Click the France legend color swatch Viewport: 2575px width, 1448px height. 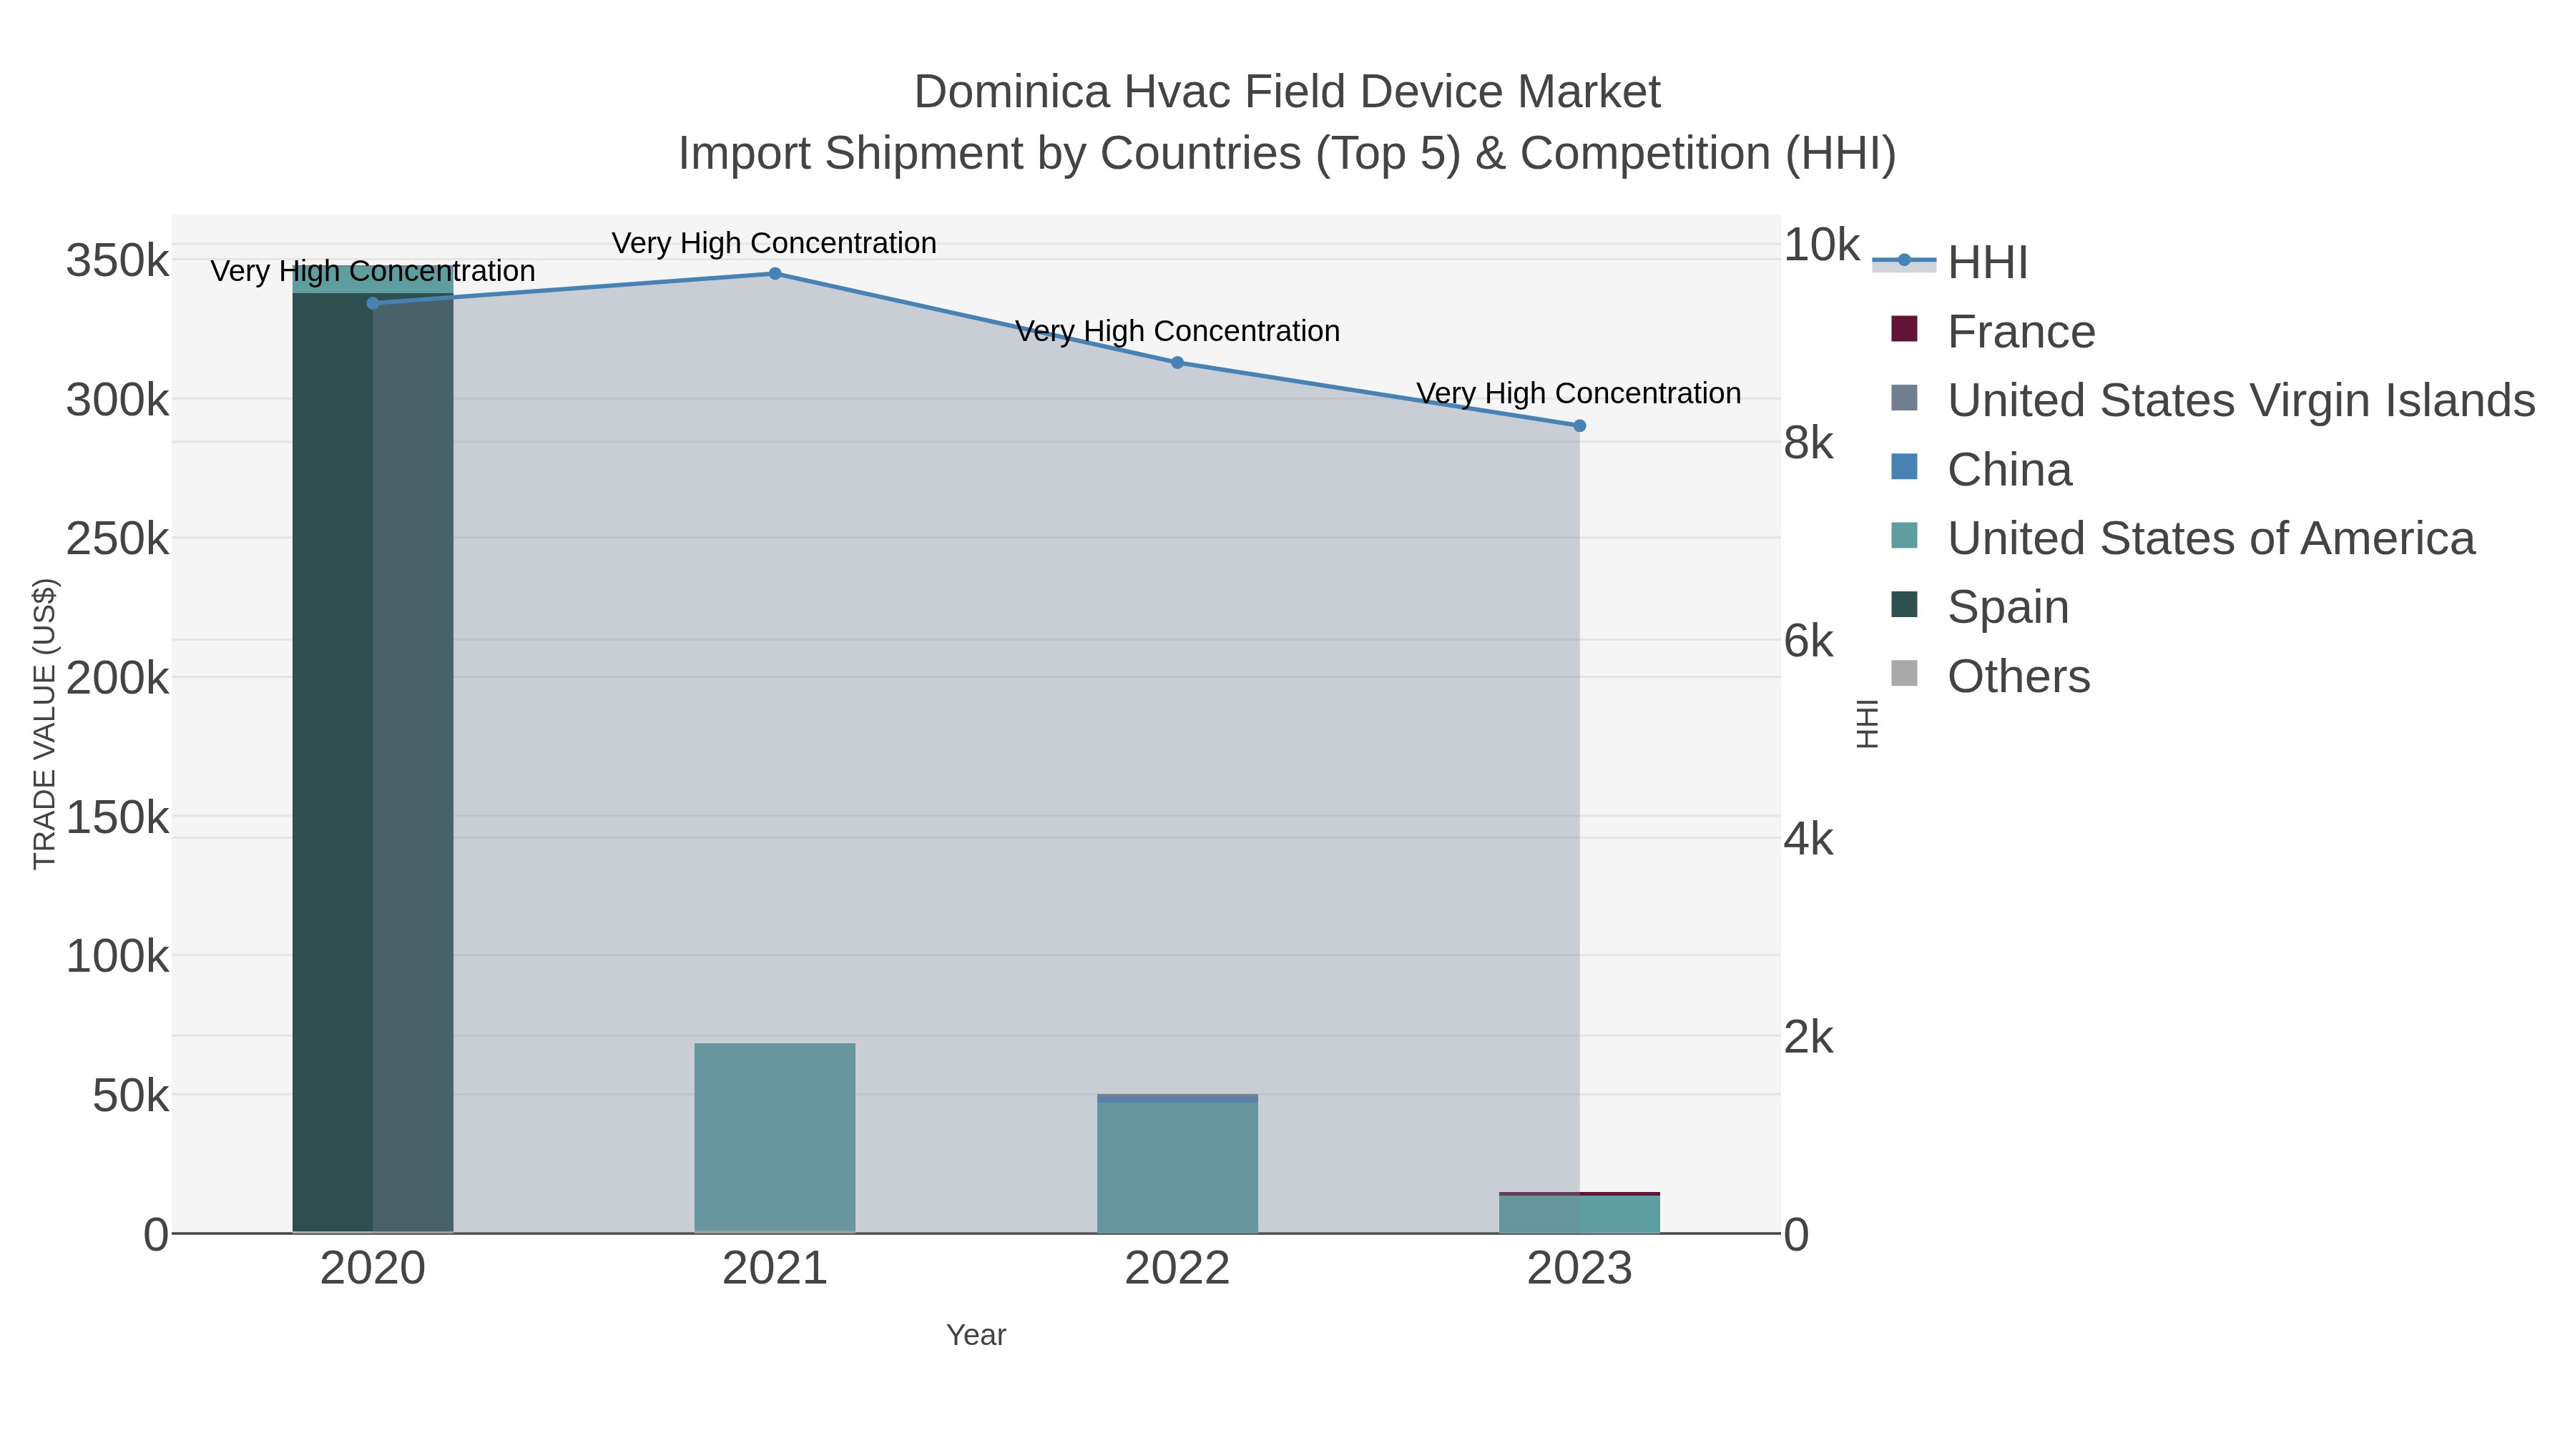click(1904, 329)
